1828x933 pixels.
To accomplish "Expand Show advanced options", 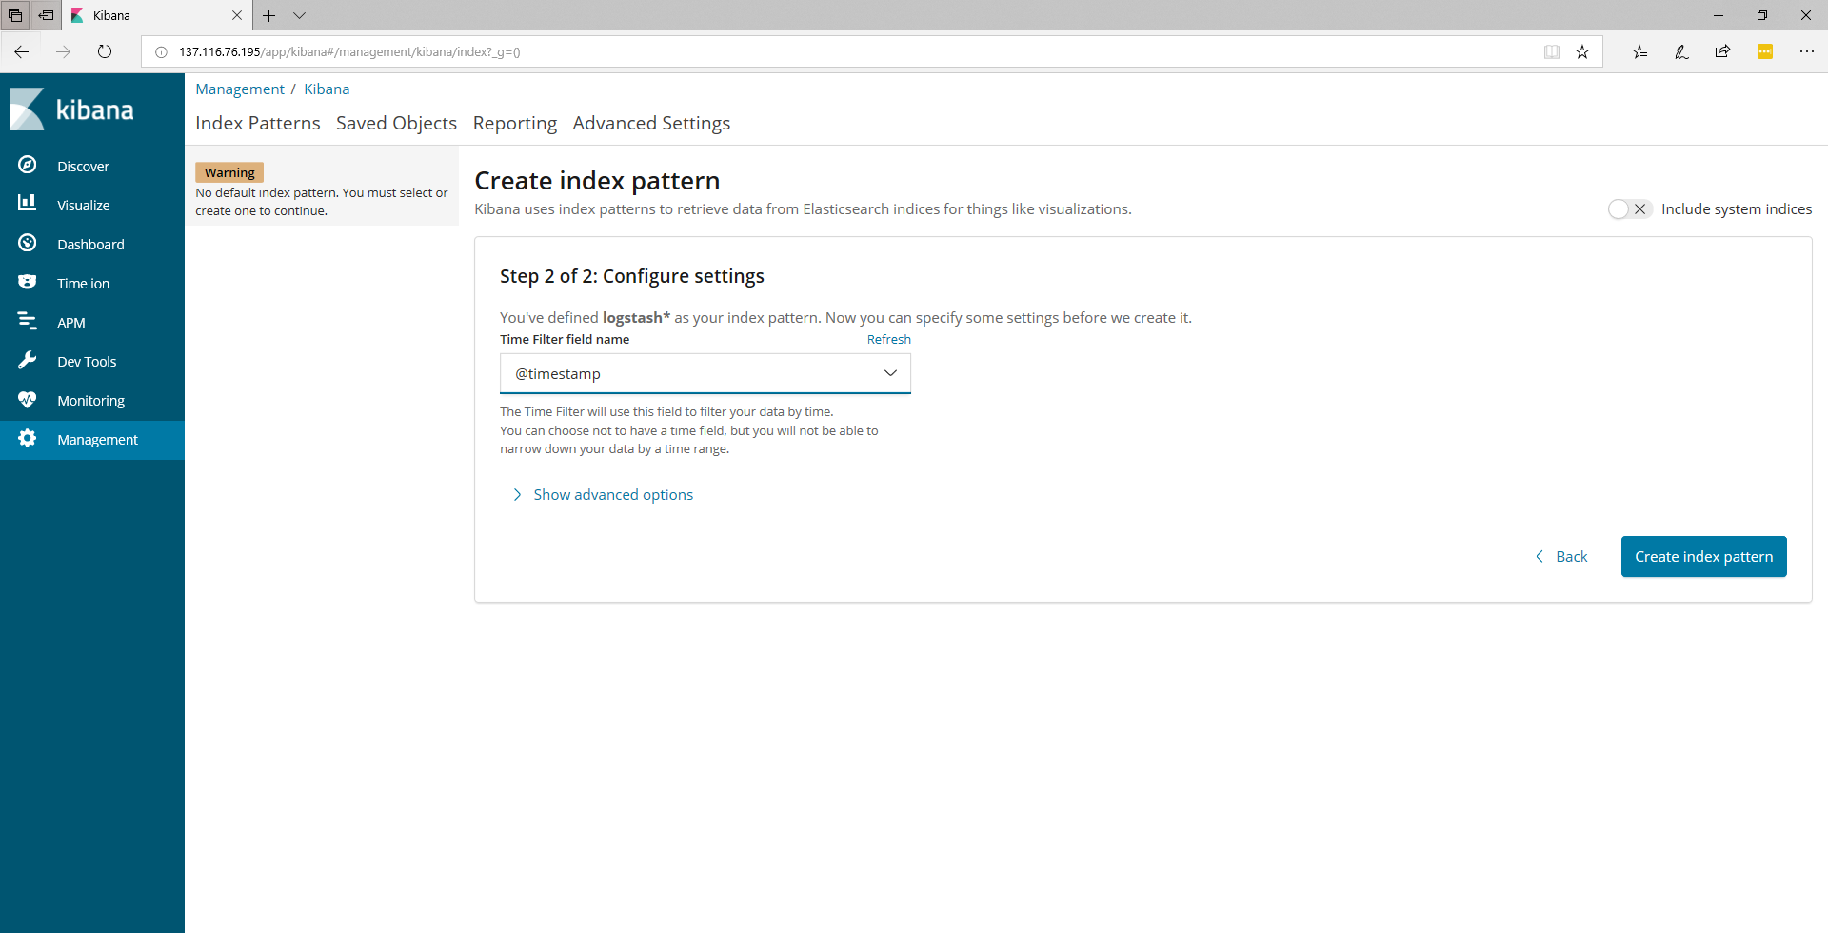I will (603, 494).
